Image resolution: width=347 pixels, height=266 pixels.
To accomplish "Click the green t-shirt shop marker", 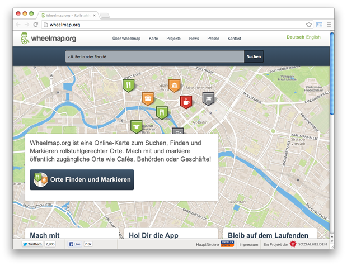I will click(x=137, y=127).
